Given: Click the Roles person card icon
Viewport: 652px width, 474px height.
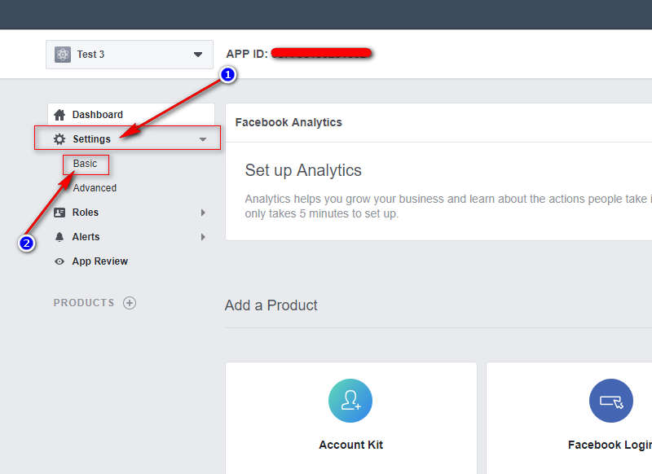Looking at the screenshot, I should tap(59, 213).
